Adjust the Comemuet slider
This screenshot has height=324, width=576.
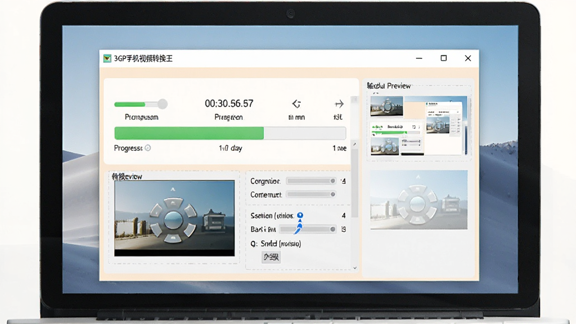[x=310, y=194]
